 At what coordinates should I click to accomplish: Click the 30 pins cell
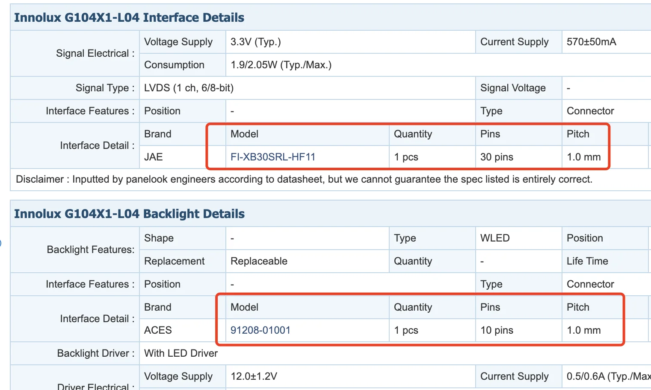point(497,157)
